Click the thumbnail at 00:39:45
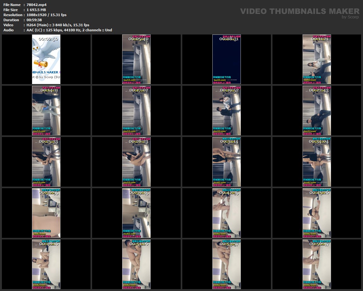 point(136,213)
